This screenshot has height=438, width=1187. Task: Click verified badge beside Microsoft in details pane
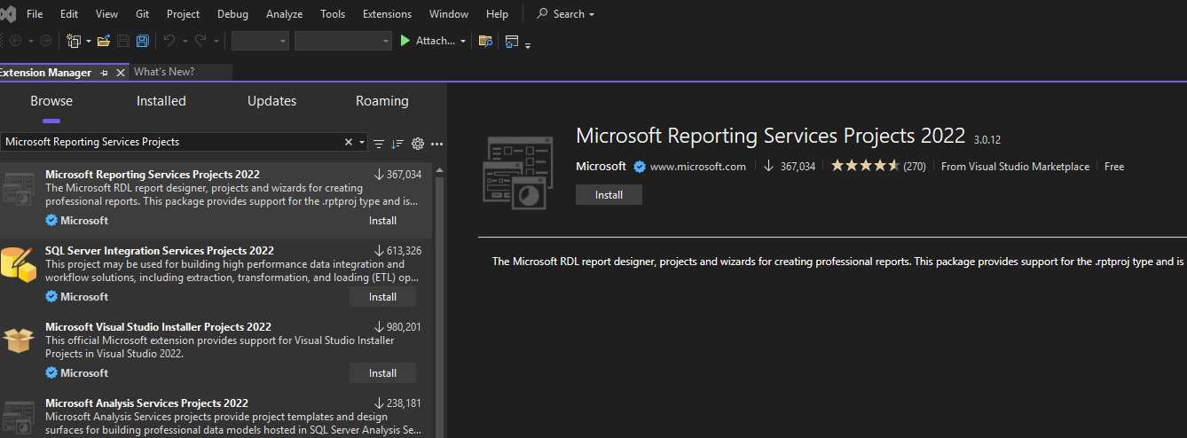[x=638, y=166]
